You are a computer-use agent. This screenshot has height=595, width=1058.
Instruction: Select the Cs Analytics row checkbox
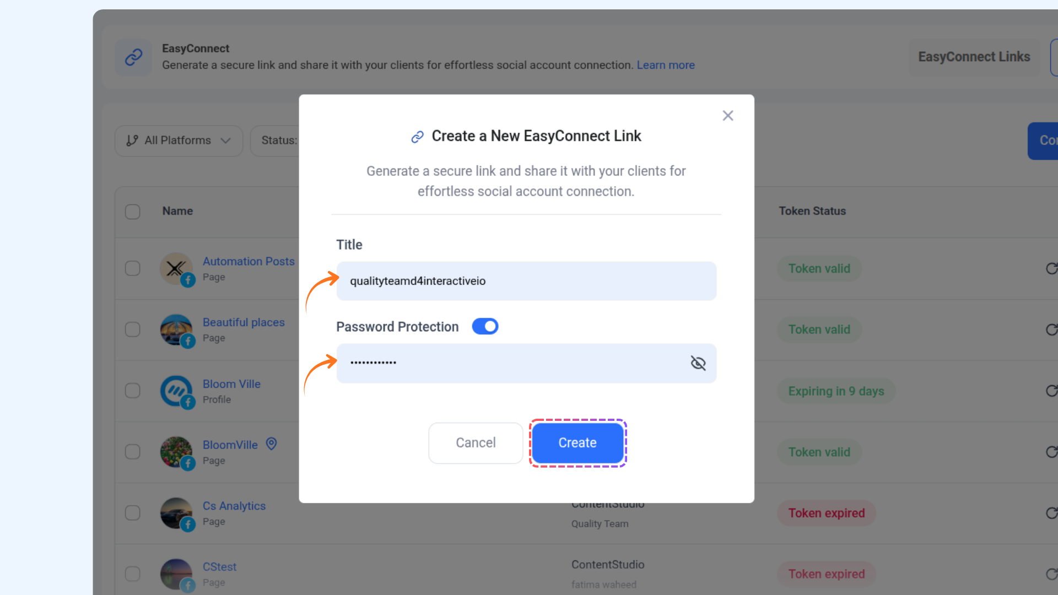click(132, 513)
